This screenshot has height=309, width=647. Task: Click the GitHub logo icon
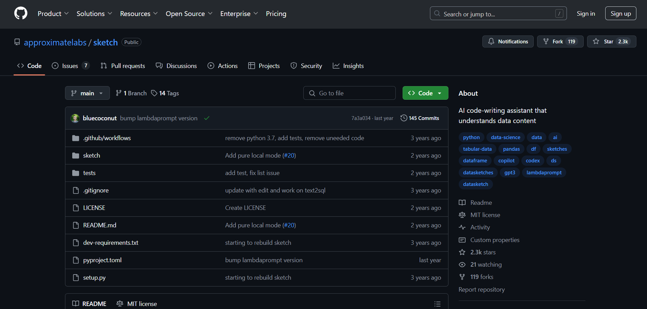(21, 13)
